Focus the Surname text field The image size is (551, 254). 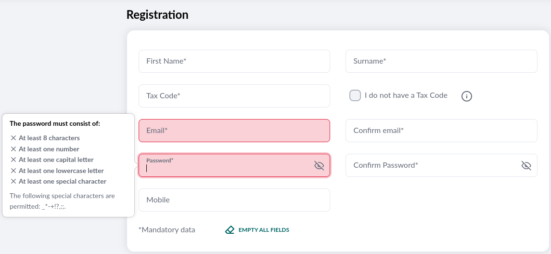(441, 61)
